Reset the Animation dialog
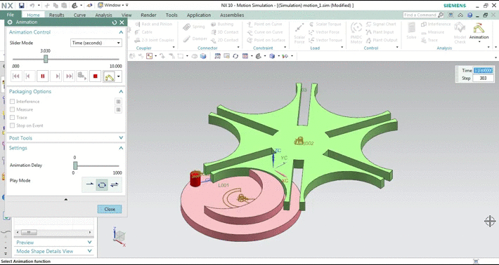499x265 pixels. (x=115, y=22)
